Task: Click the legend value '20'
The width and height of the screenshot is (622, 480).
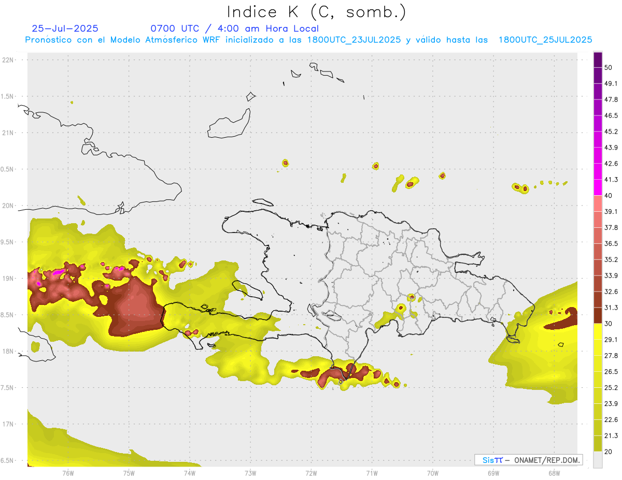Action: (608, 452)
